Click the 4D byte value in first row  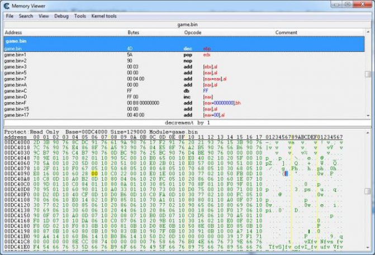pos(130,49)
